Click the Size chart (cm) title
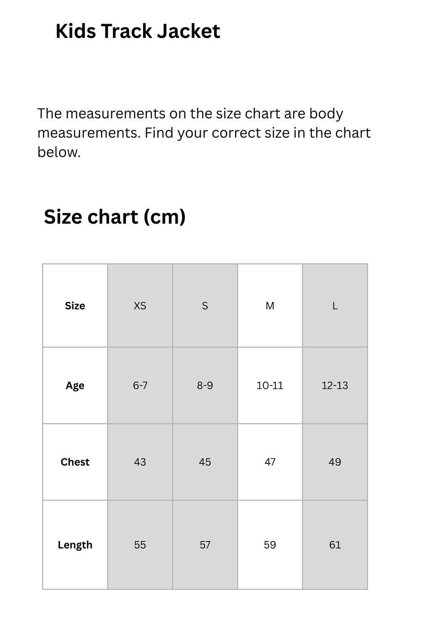 click(x=115, y=217)
